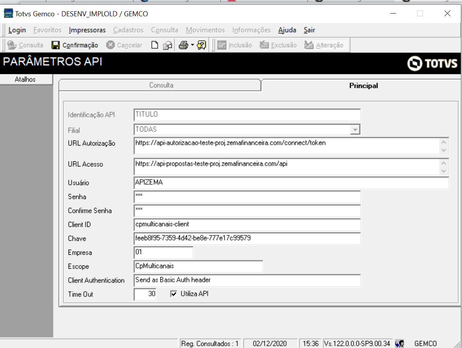Click the copy record icon beside new document

(167, 45)
